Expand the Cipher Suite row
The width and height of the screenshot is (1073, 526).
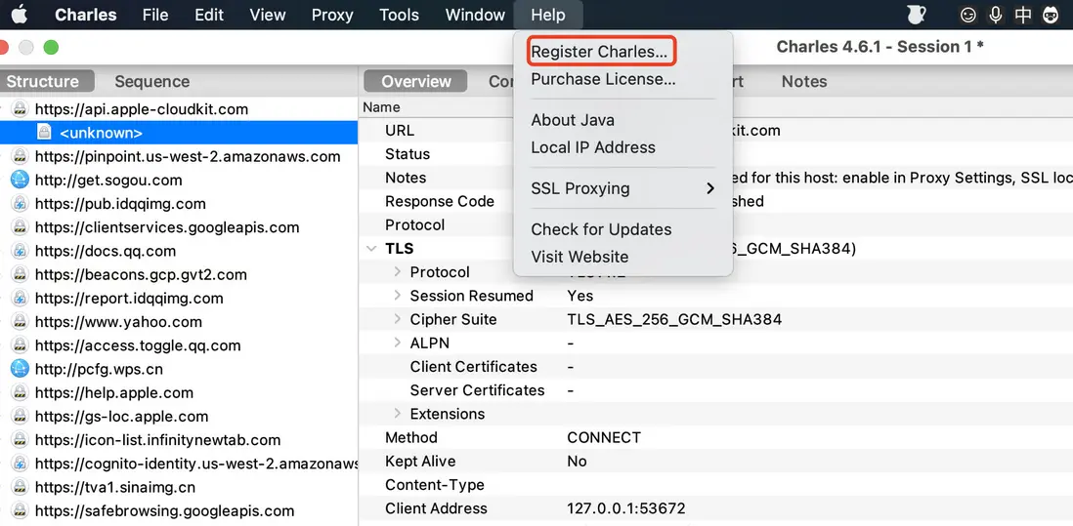click(398, 319)
